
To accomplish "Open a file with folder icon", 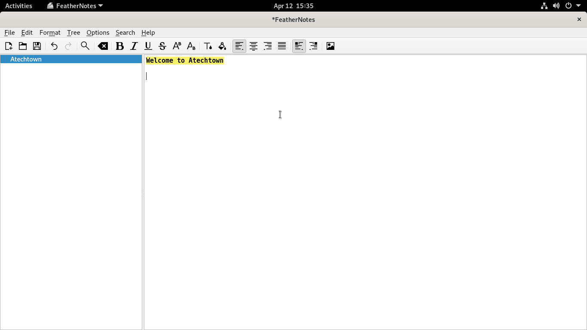I will coord(23,46).
